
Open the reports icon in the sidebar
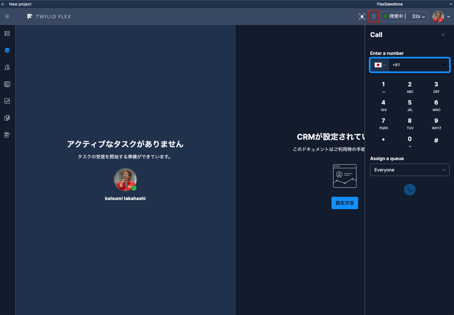(7, 118)
